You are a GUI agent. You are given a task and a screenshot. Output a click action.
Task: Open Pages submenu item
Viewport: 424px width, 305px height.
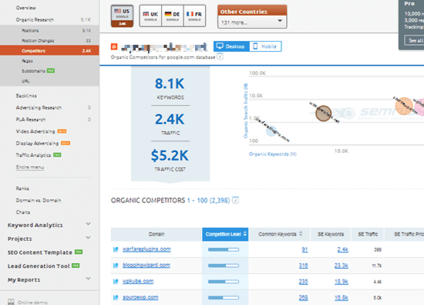tap(27, 61)
